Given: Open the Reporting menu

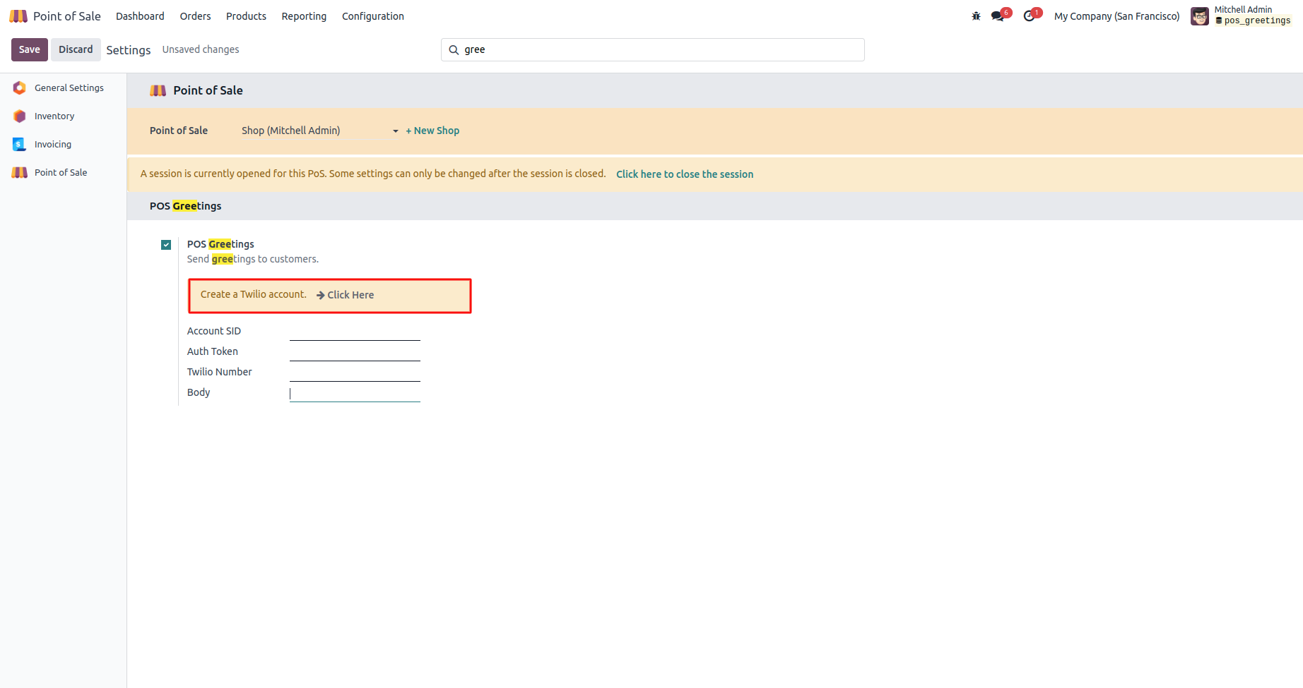Looking at the screenshot, I should coord(304,16).
